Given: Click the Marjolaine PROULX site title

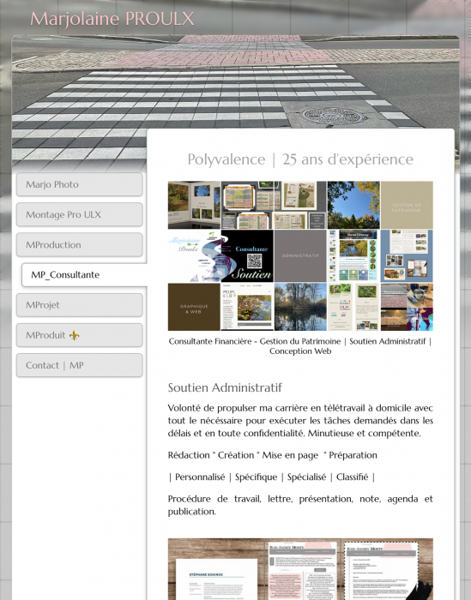Looking at the screenshot, I should tap(112, 19).
